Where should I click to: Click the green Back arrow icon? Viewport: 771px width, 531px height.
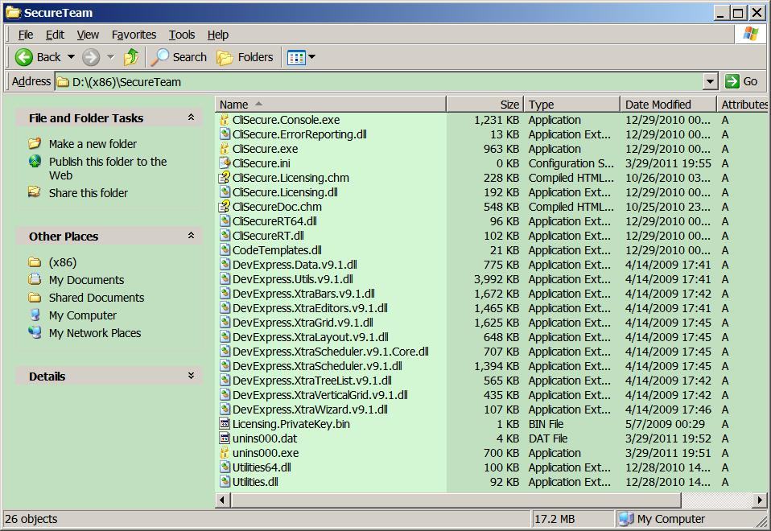pos(23,58)
